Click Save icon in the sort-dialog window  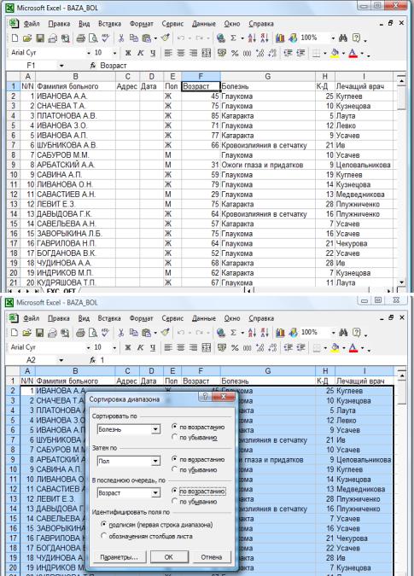[39, 333]
